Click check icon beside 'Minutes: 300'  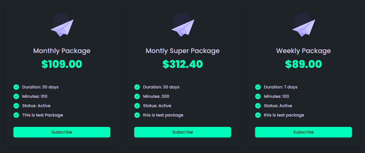[137, 96]
